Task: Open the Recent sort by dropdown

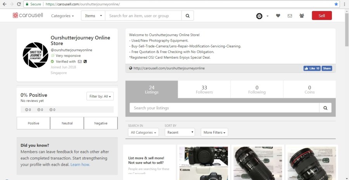Action: tap(180, 132)
